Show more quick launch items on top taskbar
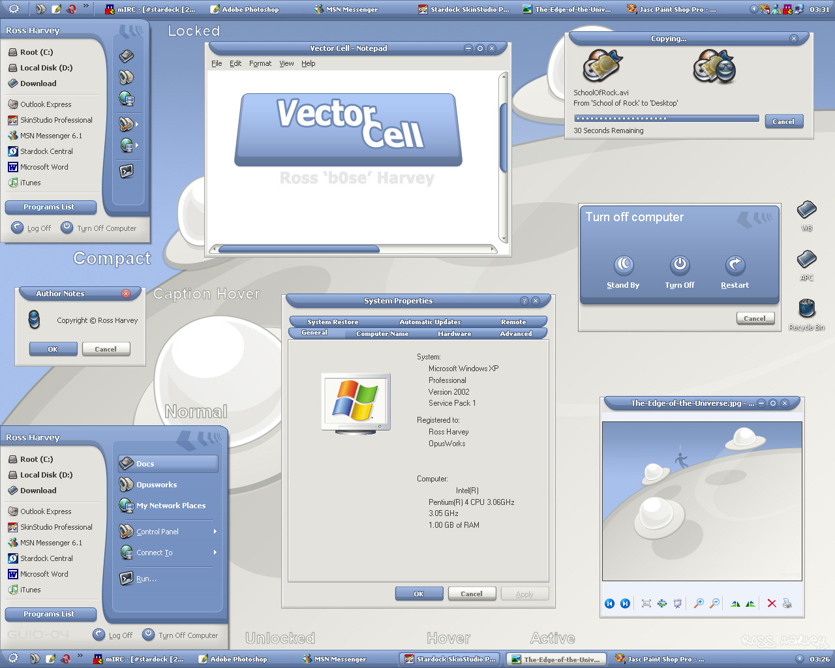The height and width of the screenshot is (668, 835). coord(85,6)
